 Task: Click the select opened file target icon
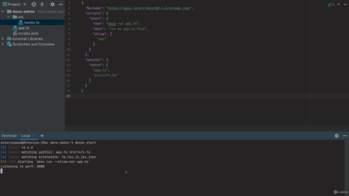[34, 4]
